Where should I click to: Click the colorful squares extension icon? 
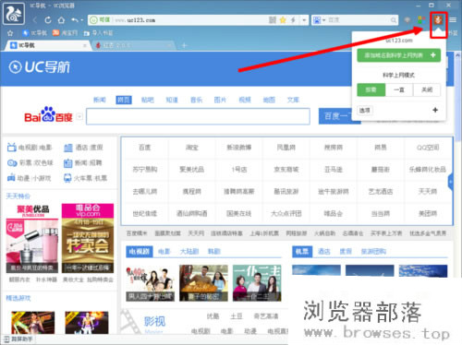[421, 20]
